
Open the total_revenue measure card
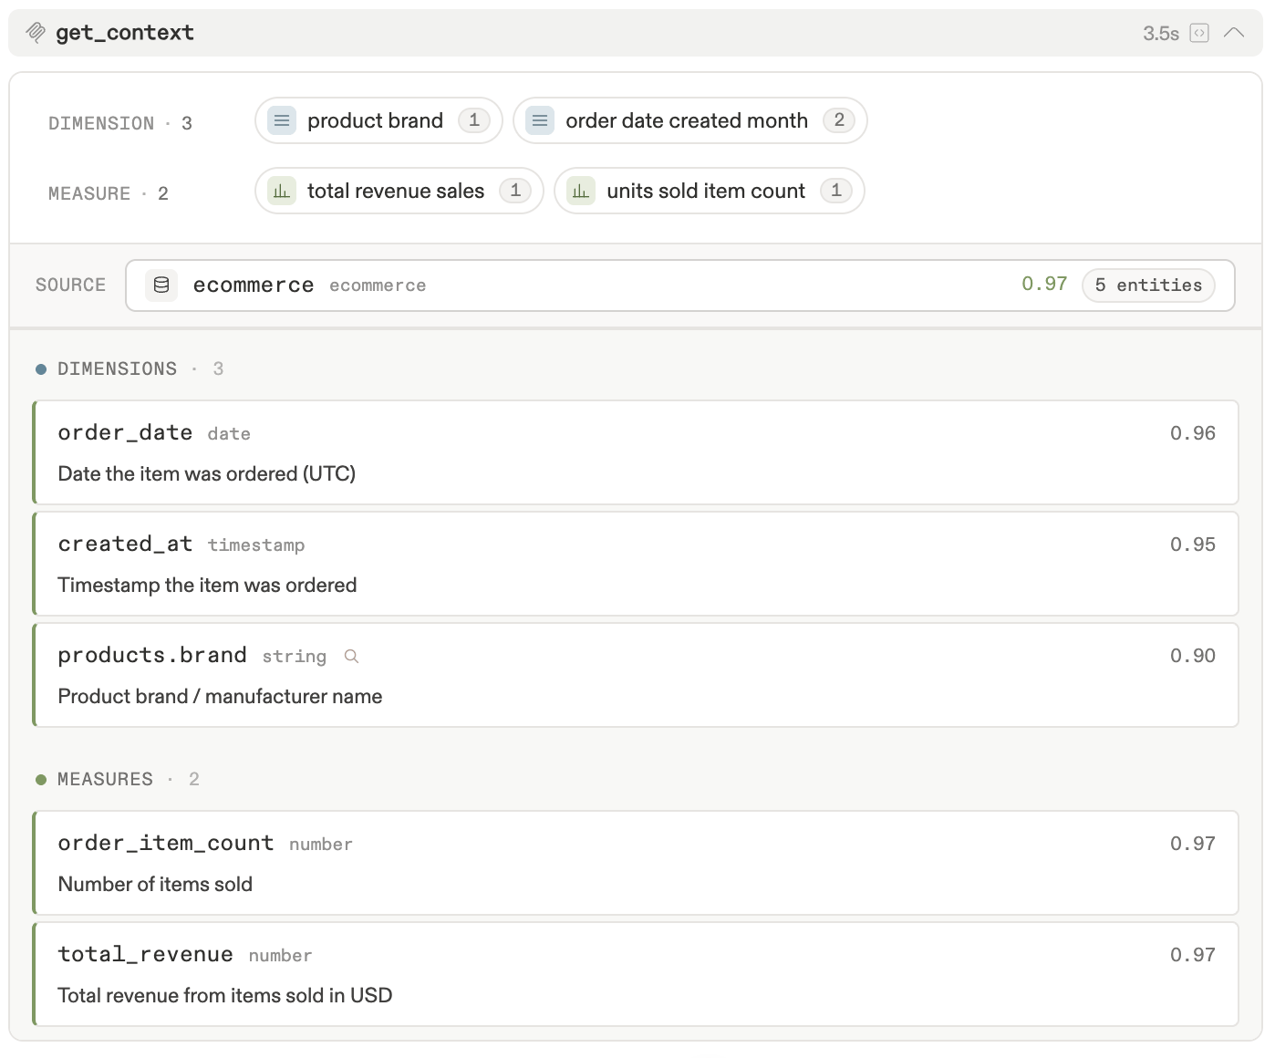coord(636,974)
